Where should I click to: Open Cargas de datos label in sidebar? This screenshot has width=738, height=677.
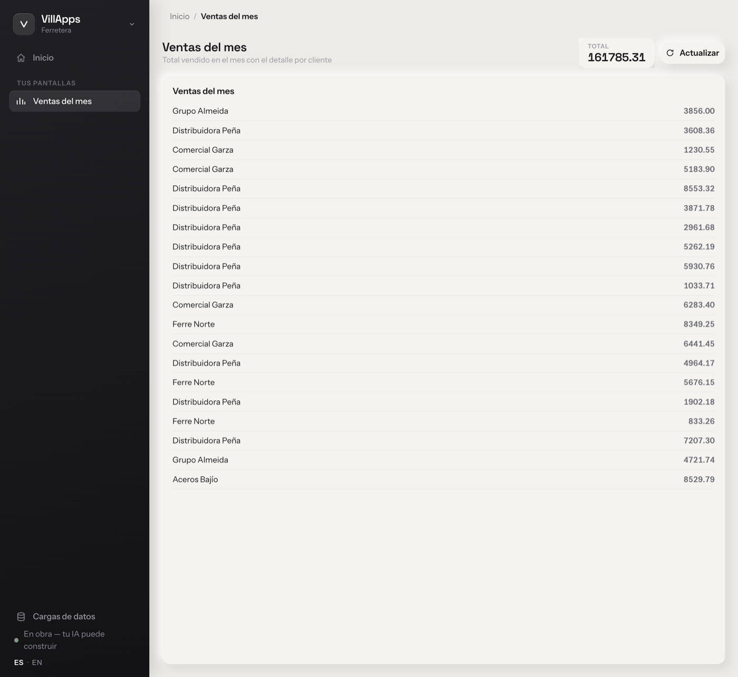pos(64,616)
